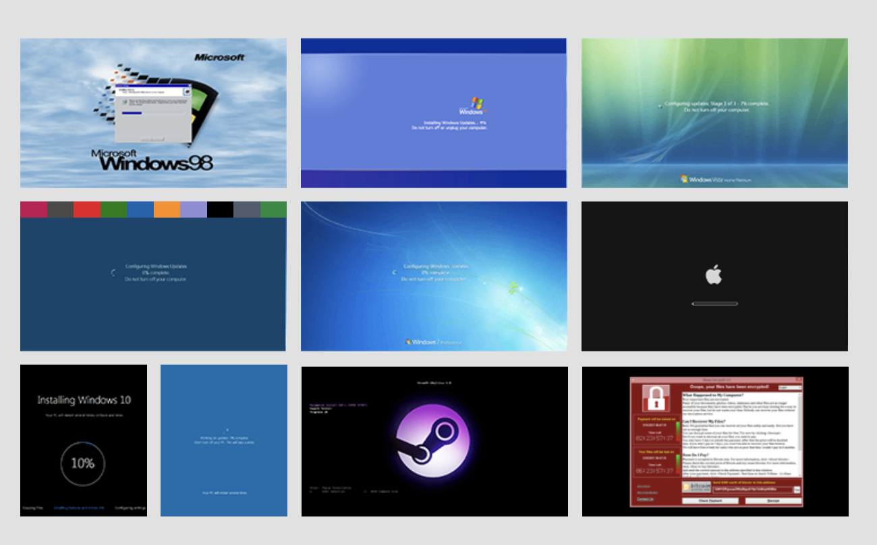877x545 pixels.
Task: Click the white padlock icon in ransomware window
Action: pyautogui.click(x=656, y=398)
